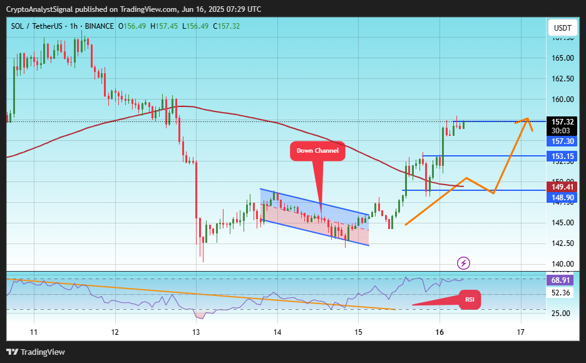Click the 30:03 candle countdown timer
The image size is (586, 363).
pyautogui.click(x=561, y=131)
